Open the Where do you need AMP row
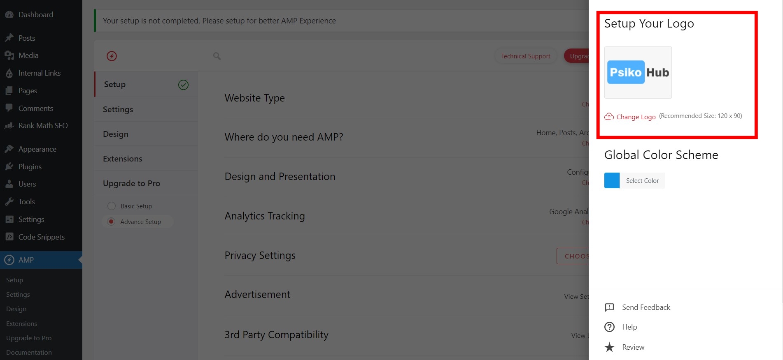The width and height of the screenshot is (783, 360). tap(406, 137)
